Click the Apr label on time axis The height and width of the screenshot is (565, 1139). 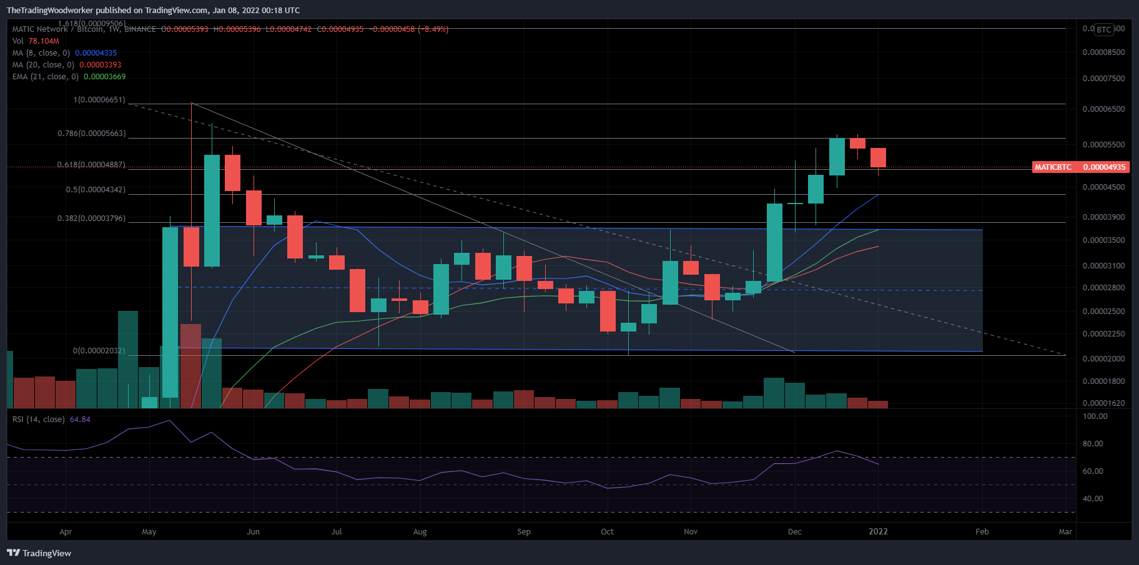[66, 532]
